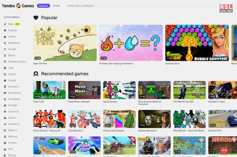Open the Mine Shooter Nubik Vs Everyone thumbnail
This screenshot has height=157, width=237.
[154, 90]
